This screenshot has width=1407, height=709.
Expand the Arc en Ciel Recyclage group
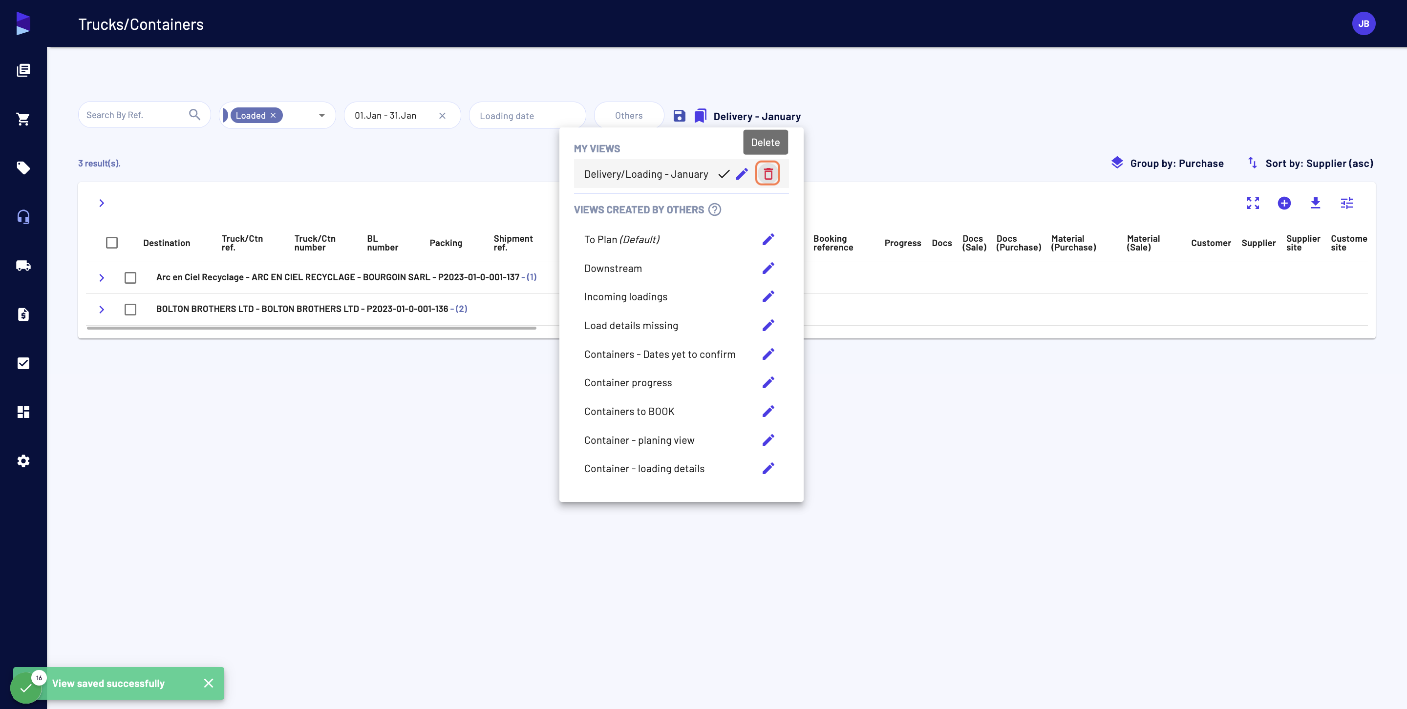click(x=102, y=278)
